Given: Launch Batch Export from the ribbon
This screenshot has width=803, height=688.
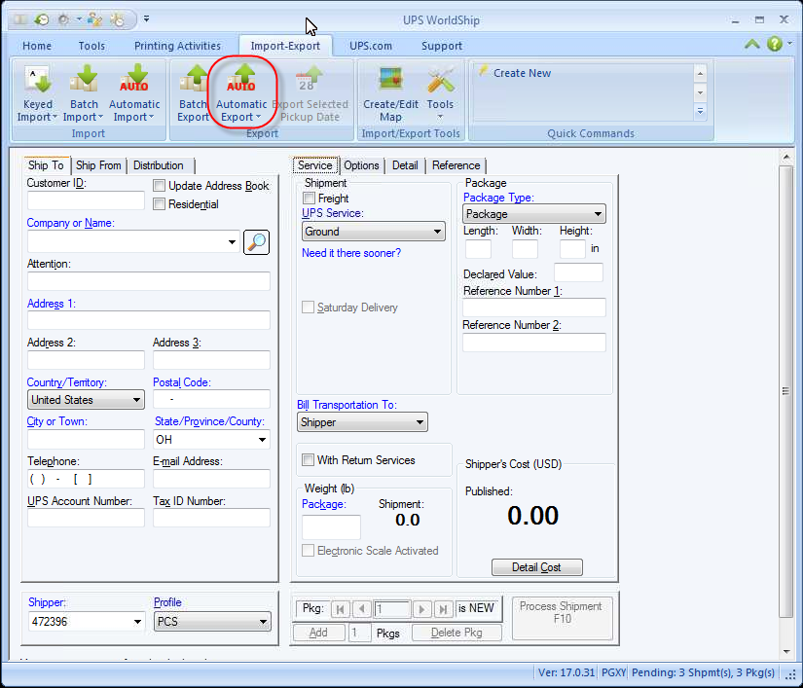Looking at the screenshot, I should [193, 94].
